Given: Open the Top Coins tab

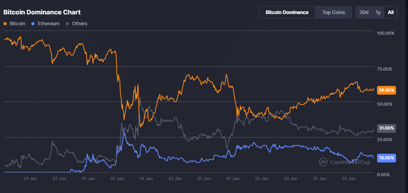Looking at the screenshot, I should (x=333, y=12).
